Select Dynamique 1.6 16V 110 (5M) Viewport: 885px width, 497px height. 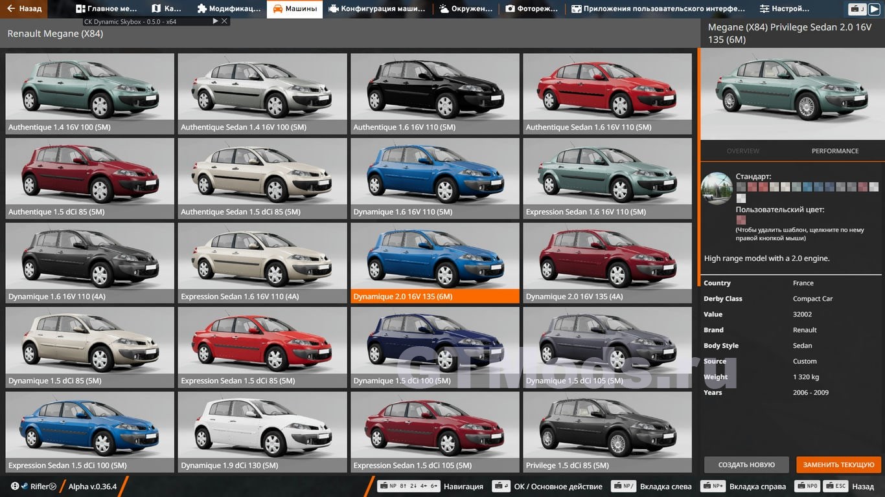click(x=435, y=178)
